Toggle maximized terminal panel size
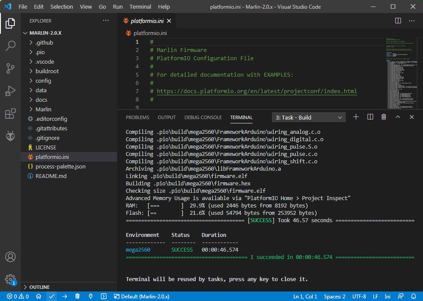Viewport: 423px width, 301px height. [x=398, y=117]
